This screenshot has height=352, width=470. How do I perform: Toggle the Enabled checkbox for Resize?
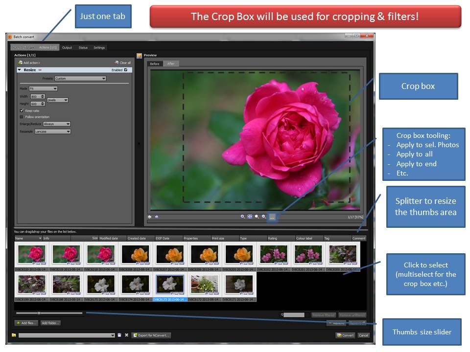126,70
